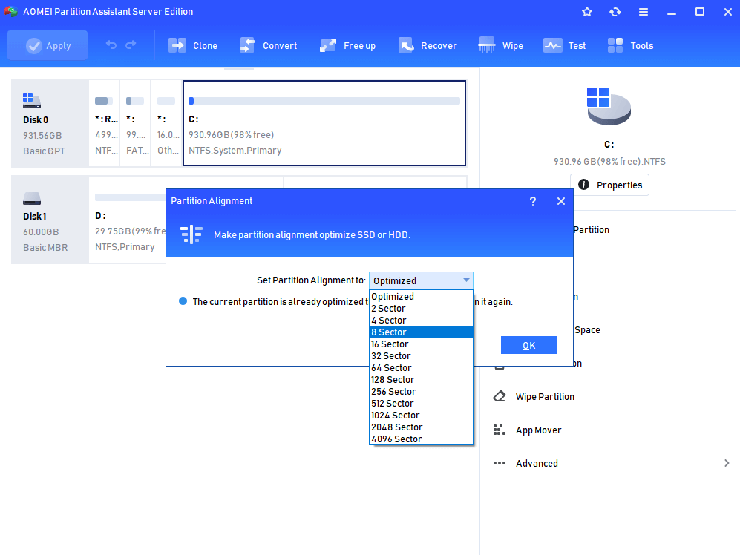Choose 4 Sector from the alignment list
The width and height of the screenshot is (740, 555).
pos(421,320)
